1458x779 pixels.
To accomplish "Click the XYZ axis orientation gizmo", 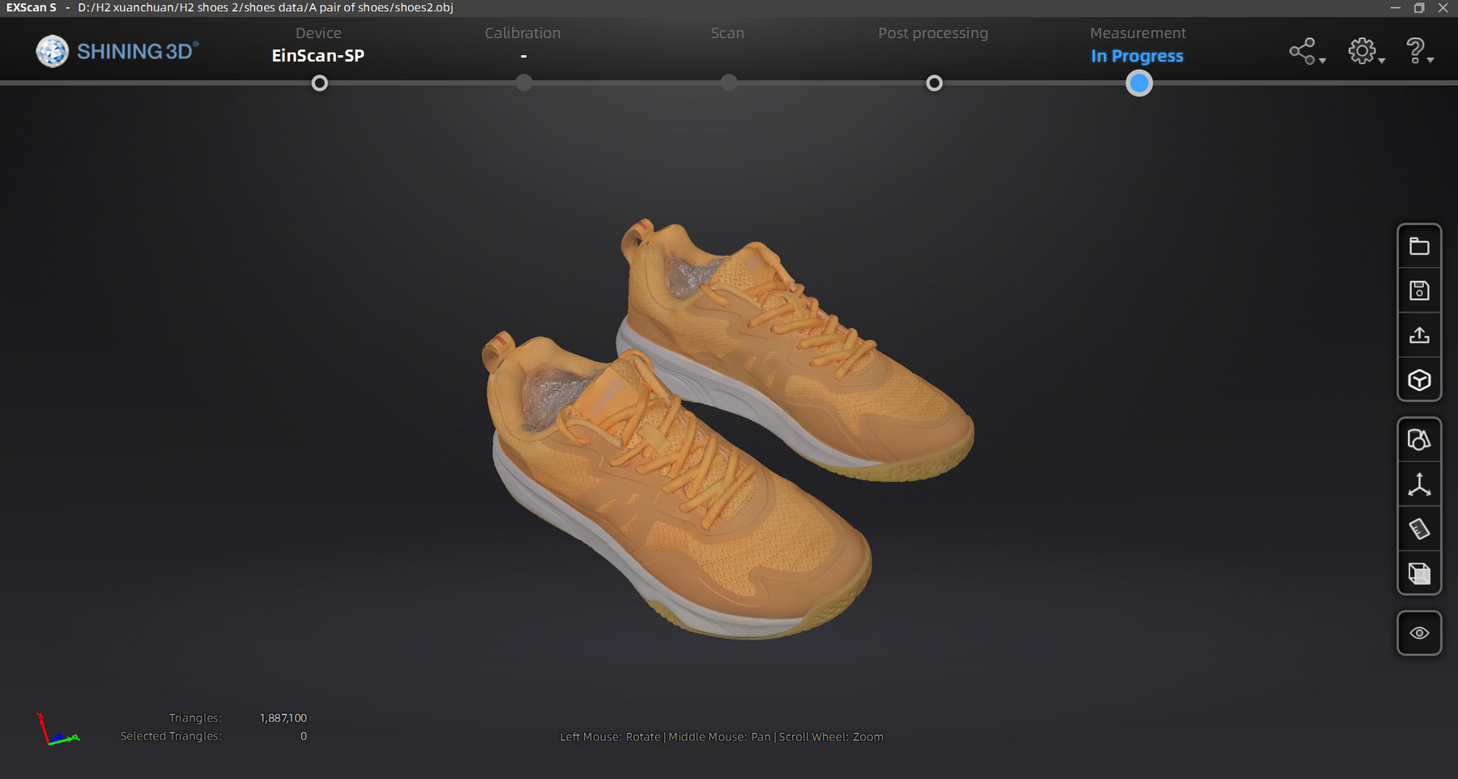I will [57, 730].
